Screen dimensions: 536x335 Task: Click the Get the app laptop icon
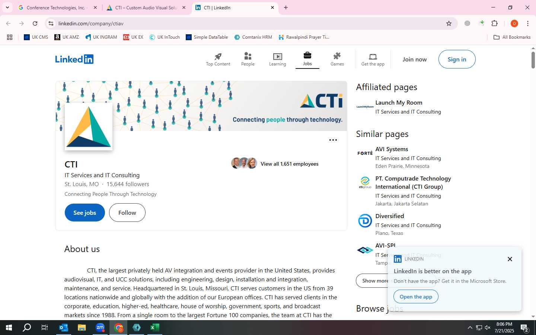tap(373, 57)
